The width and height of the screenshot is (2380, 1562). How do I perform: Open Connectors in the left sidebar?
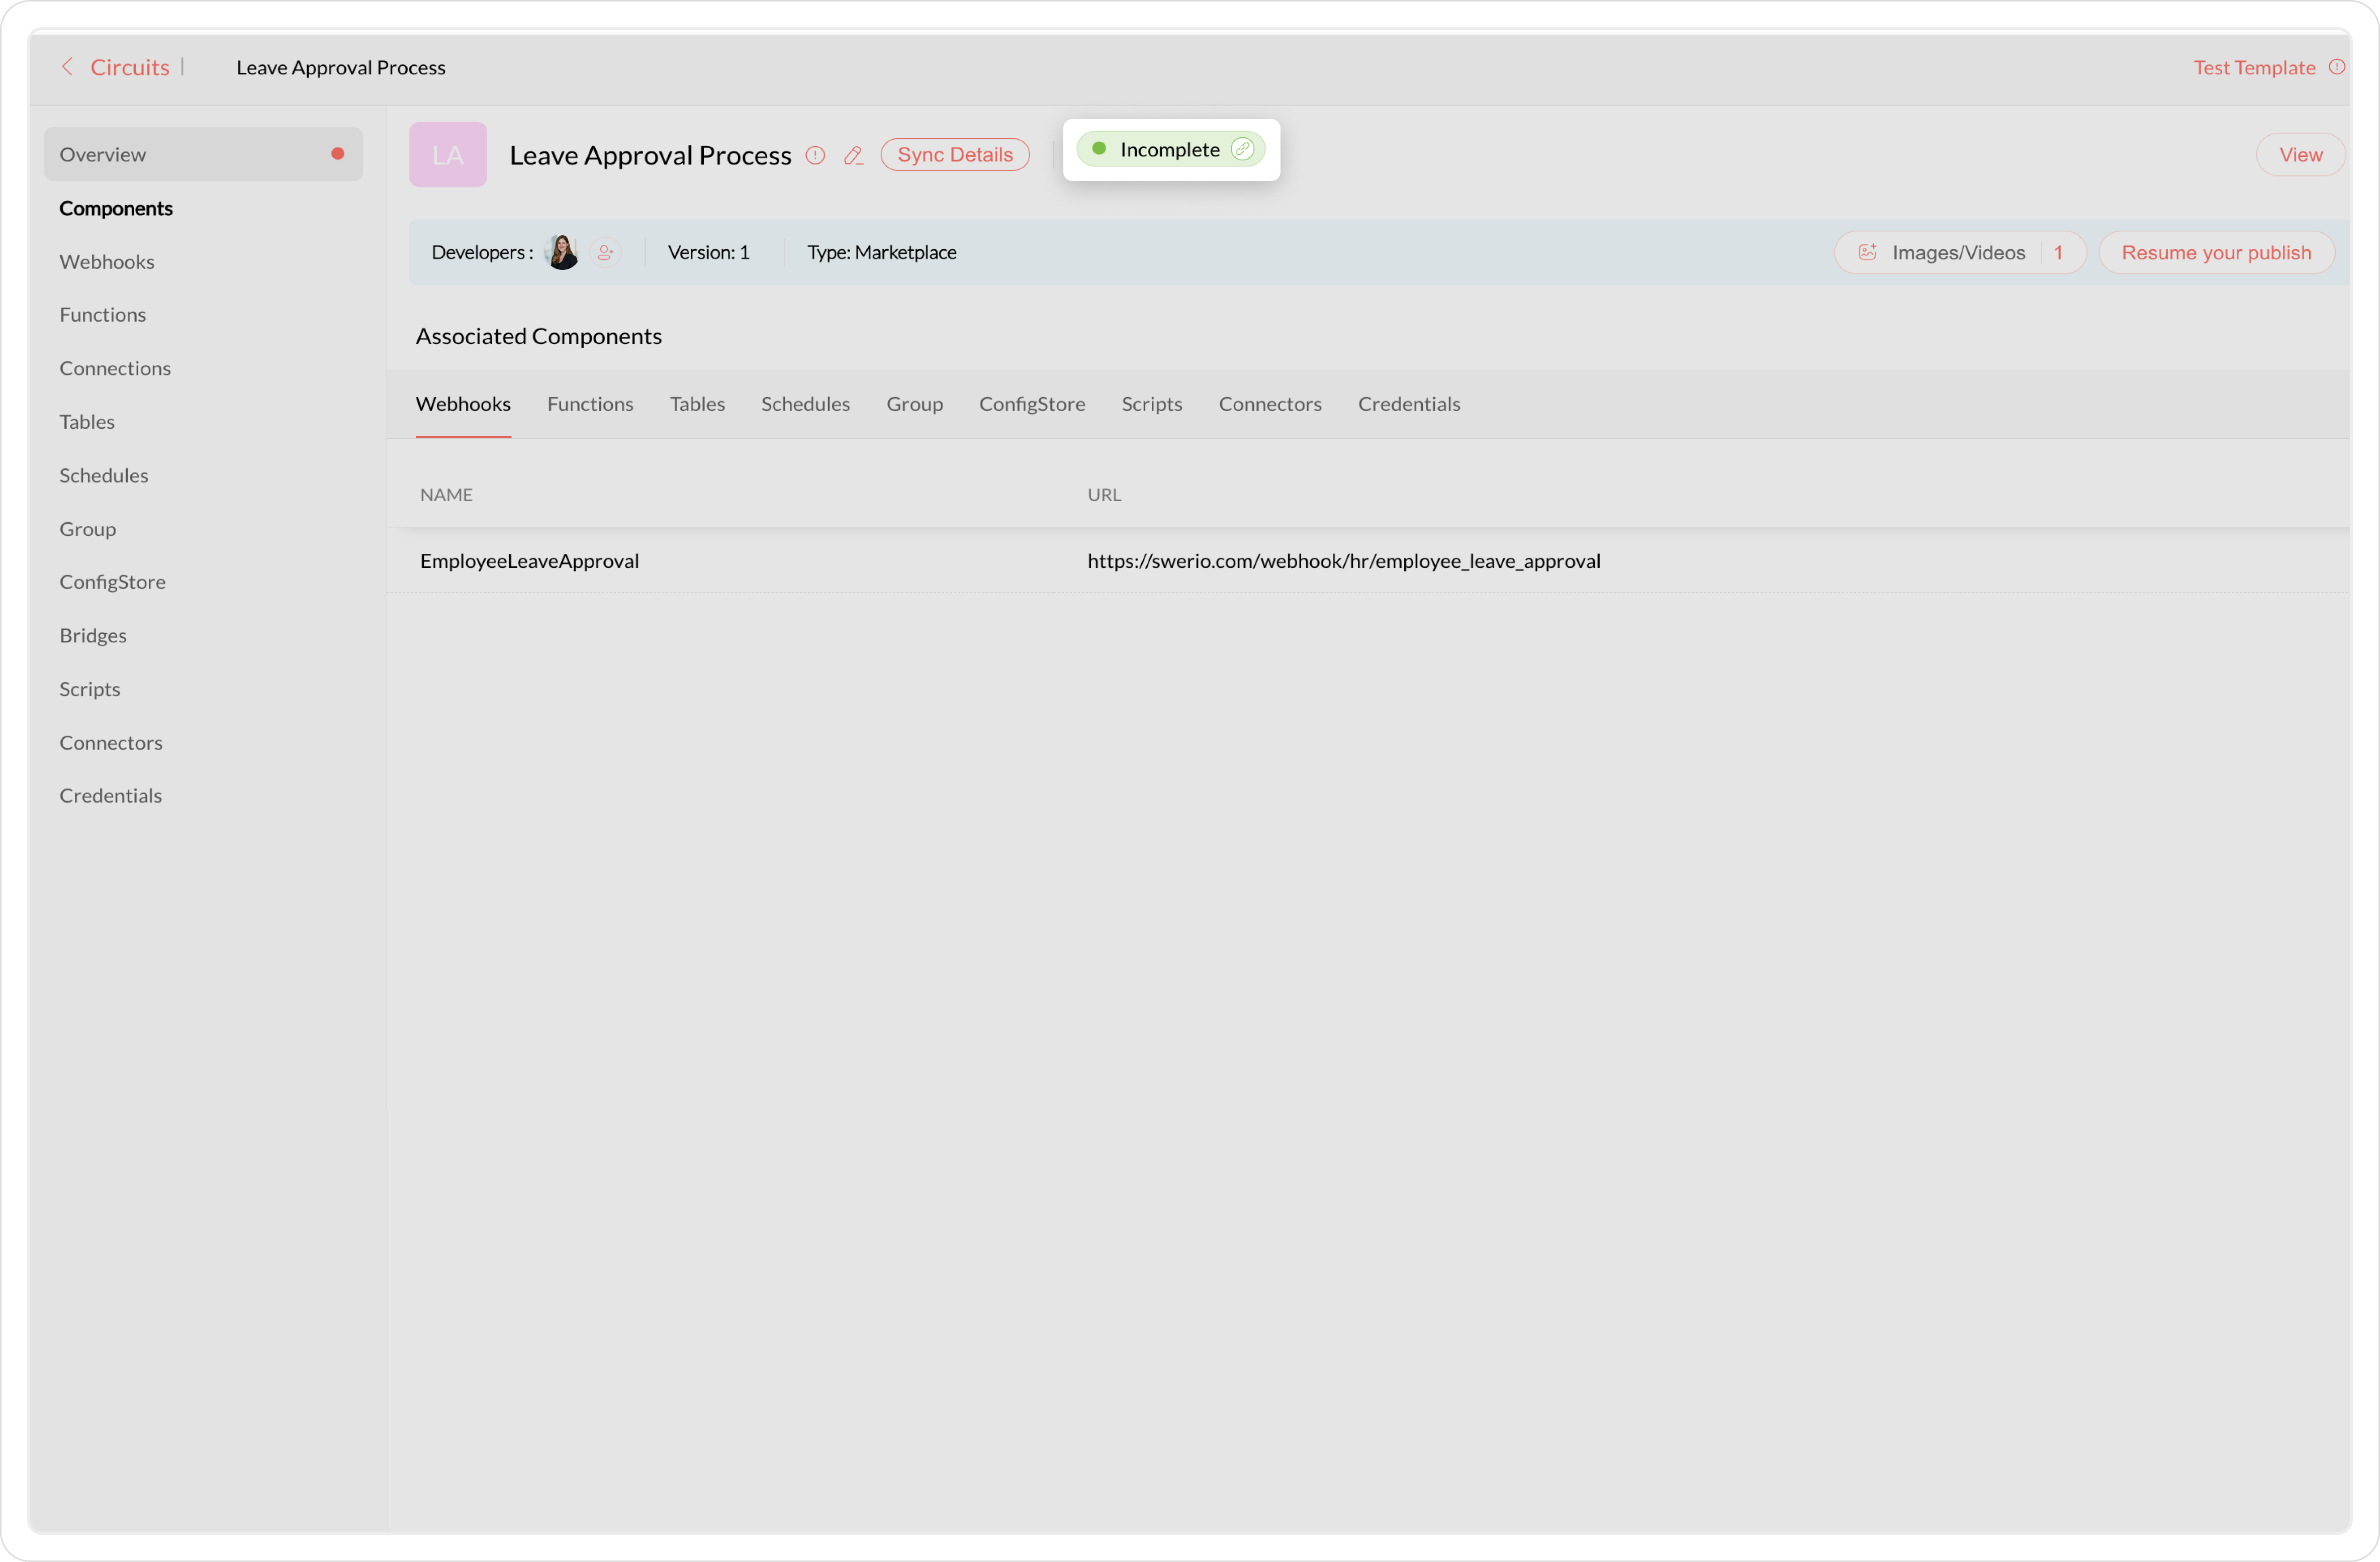[111, 742]
